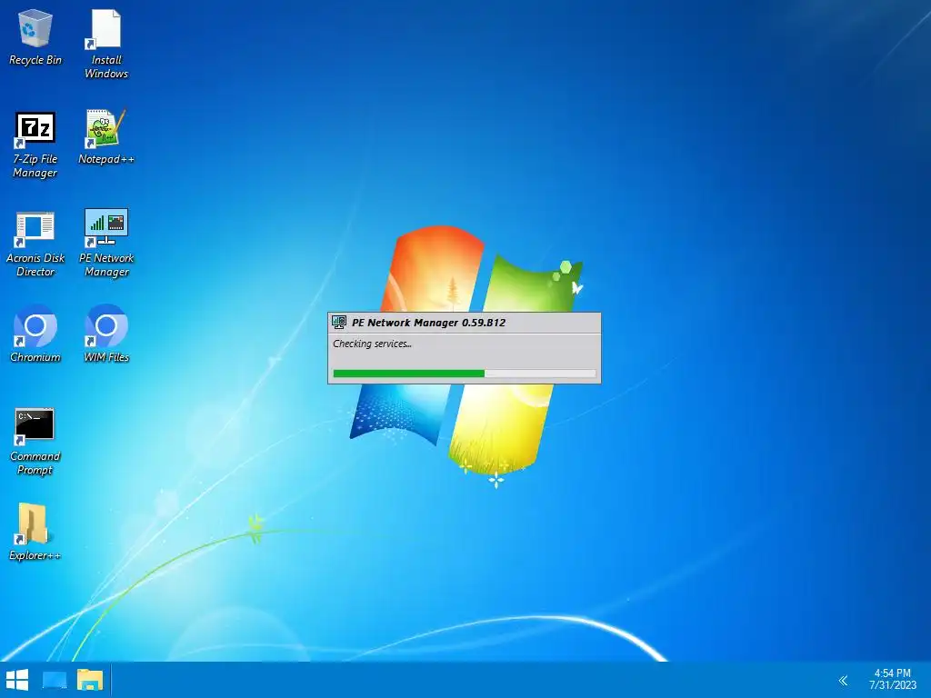Click the PE Network Manager 0.59.B12 title bar
931x698 pixels.
click(x=465, y=323)
